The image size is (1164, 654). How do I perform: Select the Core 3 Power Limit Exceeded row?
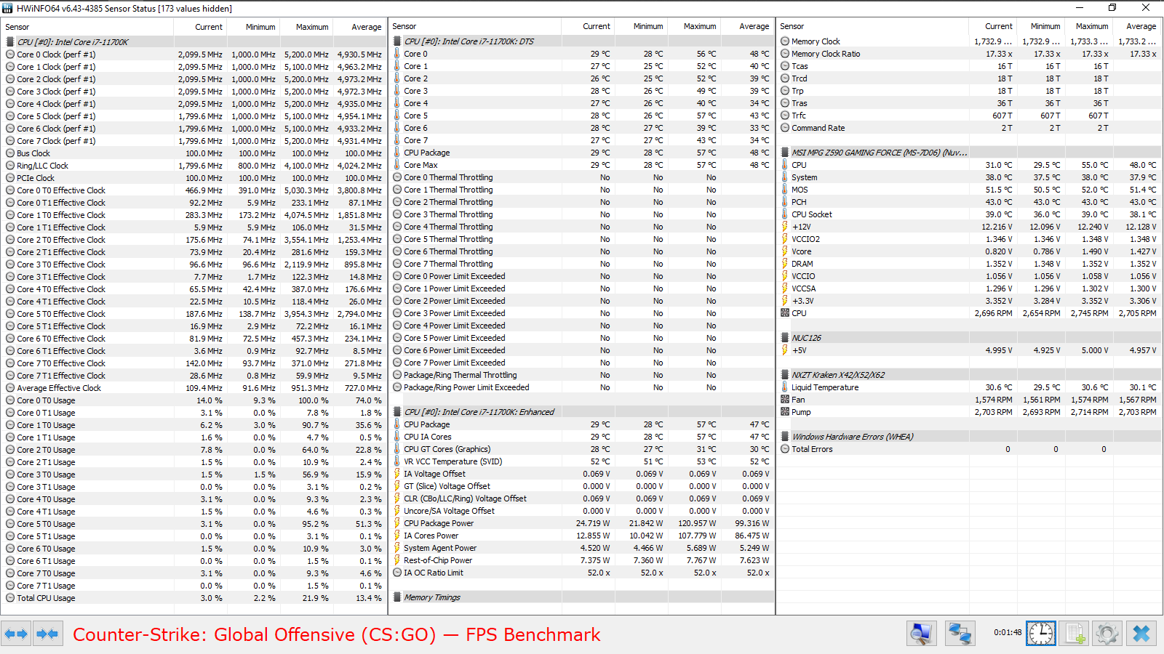[x=582, y=313]
